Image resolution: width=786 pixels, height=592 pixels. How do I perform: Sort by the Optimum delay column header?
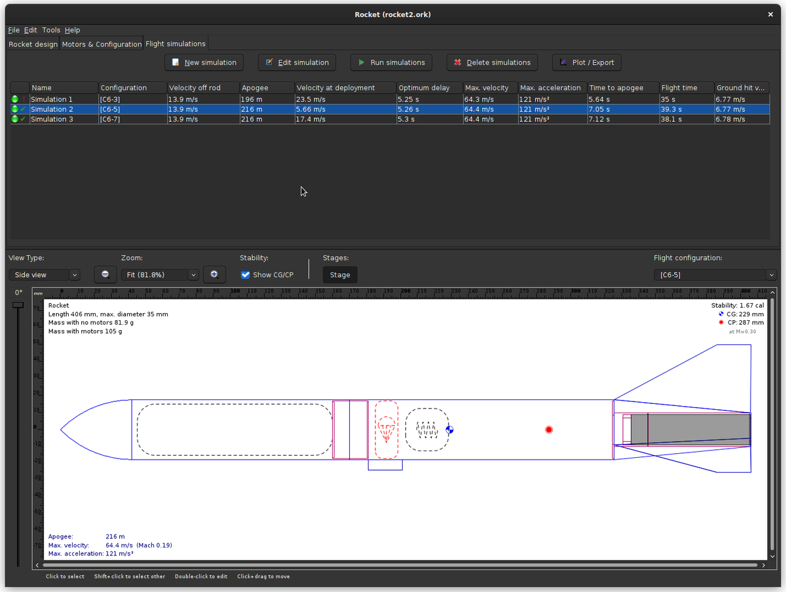pyautogui.click(x=429, y=88)
